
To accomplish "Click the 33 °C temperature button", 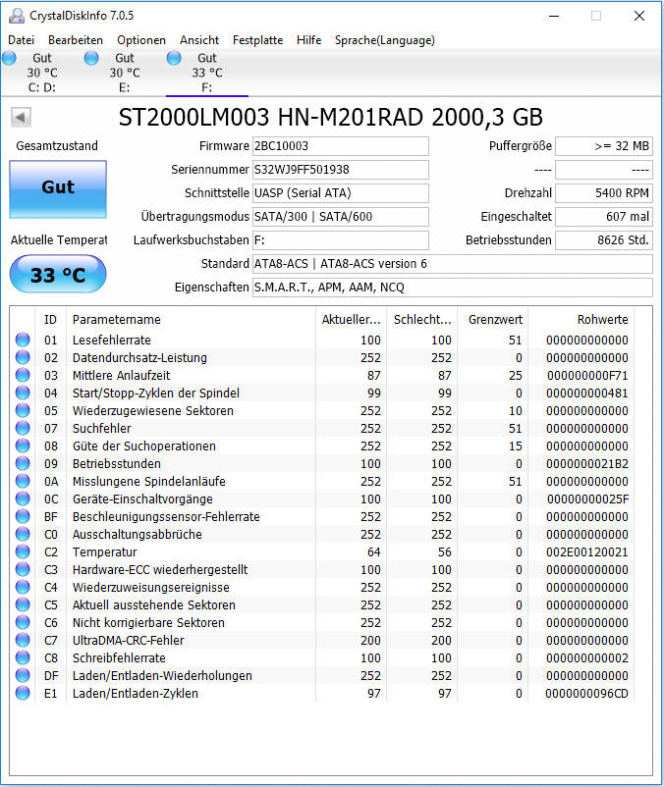I will [58, 274].
